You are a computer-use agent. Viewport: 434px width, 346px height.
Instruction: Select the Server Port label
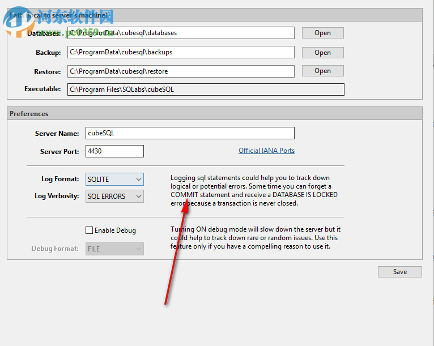[x=59, y=152]
